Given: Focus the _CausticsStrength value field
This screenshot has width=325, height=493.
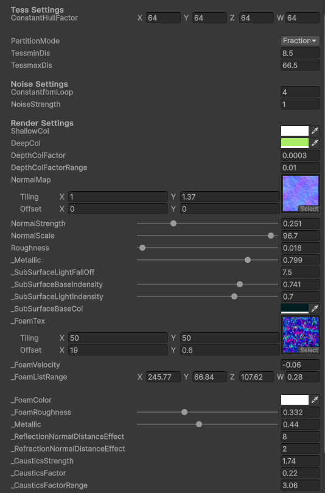Looking at the screenshot, I should (300, 461).
